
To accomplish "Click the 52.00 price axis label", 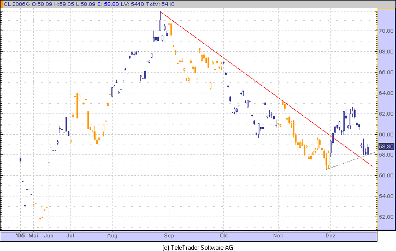I will pos(386,217).
